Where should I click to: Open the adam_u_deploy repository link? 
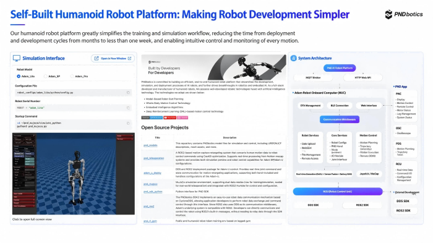pyautogui.click(x=152, y=173)
